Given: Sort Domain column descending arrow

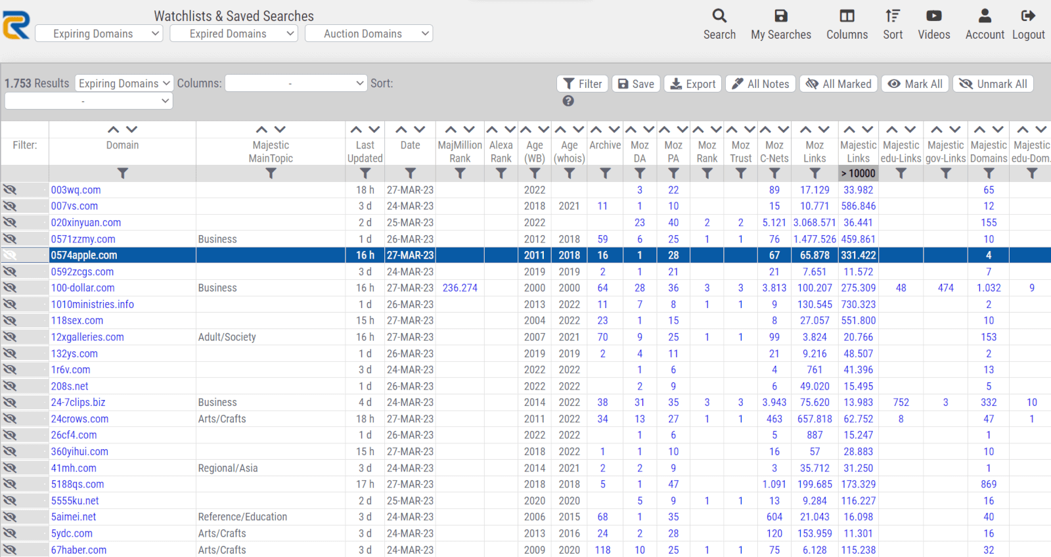Looking at the screenshot, I should [132, 129].
